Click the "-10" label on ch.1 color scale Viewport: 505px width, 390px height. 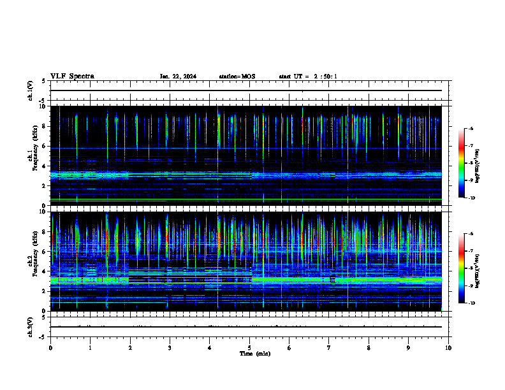pos(471,198)
